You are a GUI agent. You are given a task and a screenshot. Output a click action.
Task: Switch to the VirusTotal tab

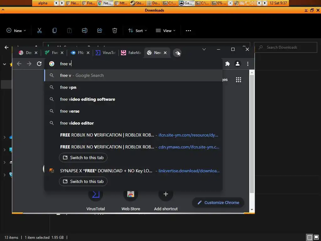pos(106,53)
